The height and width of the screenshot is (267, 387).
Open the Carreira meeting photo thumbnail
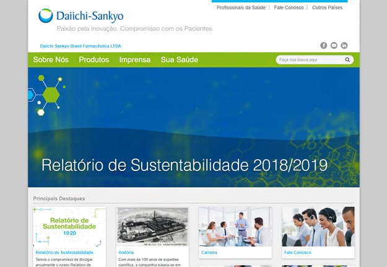click(x=235, y=227)
